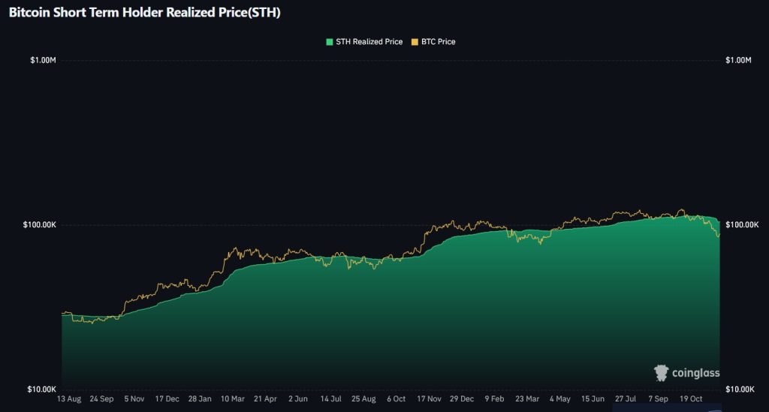Toggle the BTC Price legend label

(x=438, y=42)
